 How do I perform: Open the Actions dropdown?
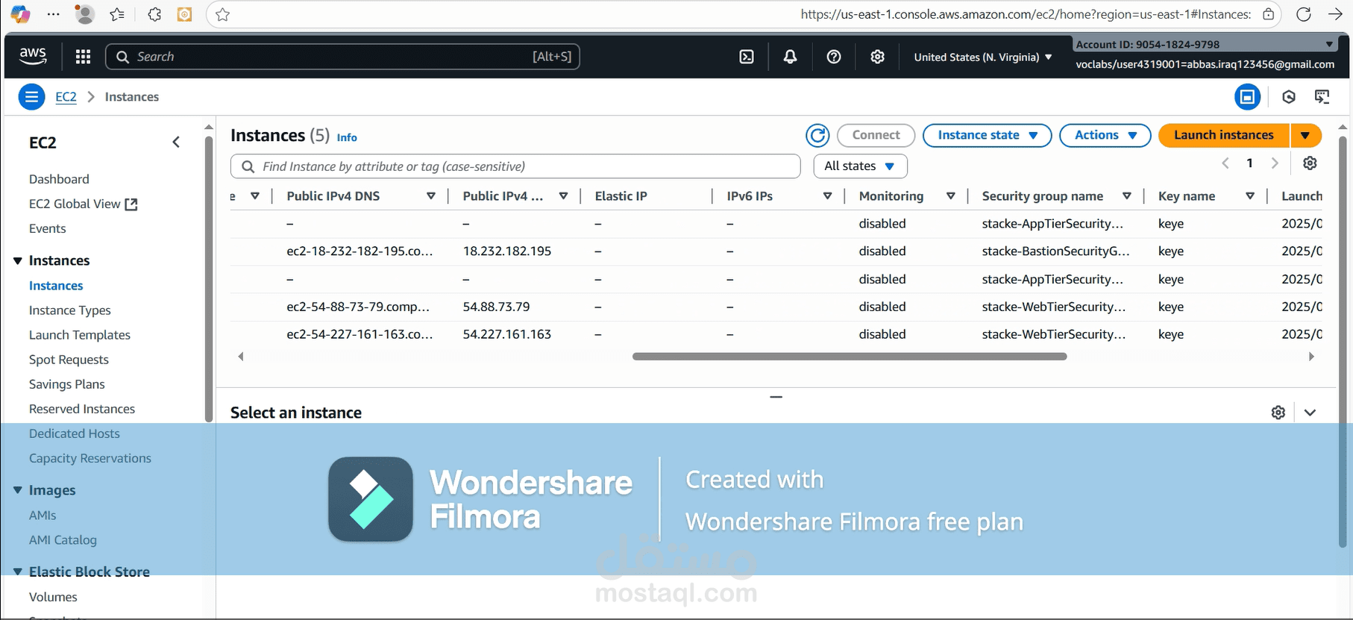[x=1105, y=135]
